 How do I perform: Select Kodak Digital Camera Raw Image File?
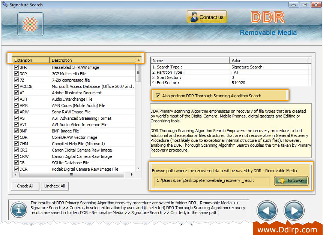tap(85, 169)
